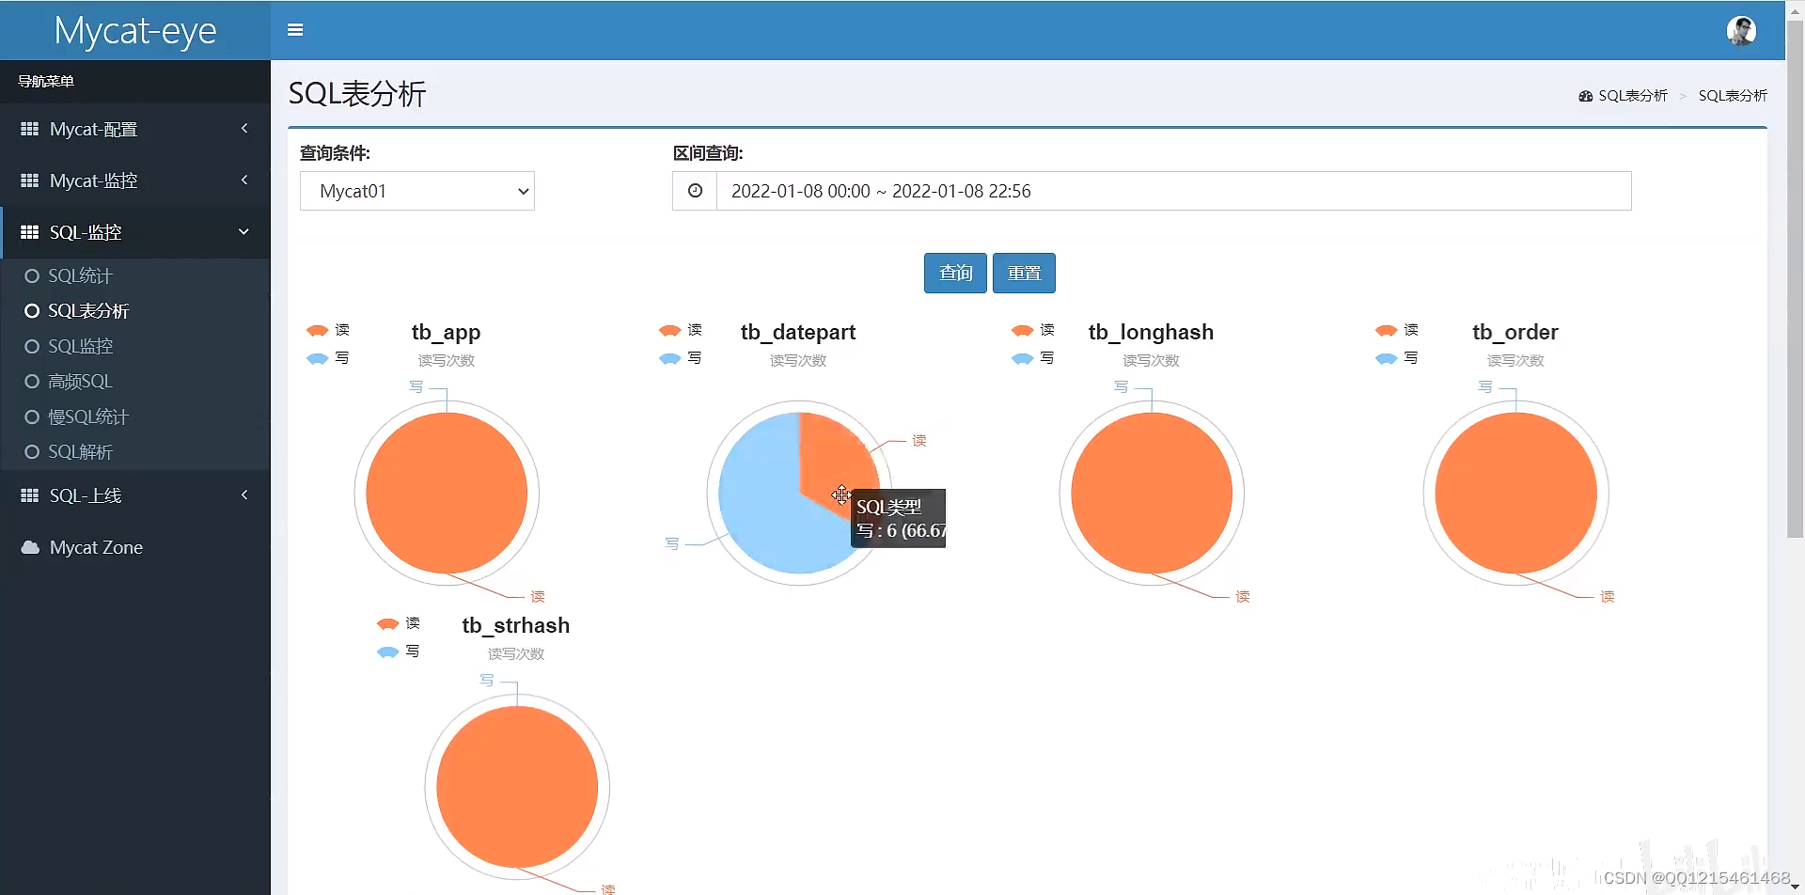
Task: Click the tb_datepart chart title
Action: point(798,332)
